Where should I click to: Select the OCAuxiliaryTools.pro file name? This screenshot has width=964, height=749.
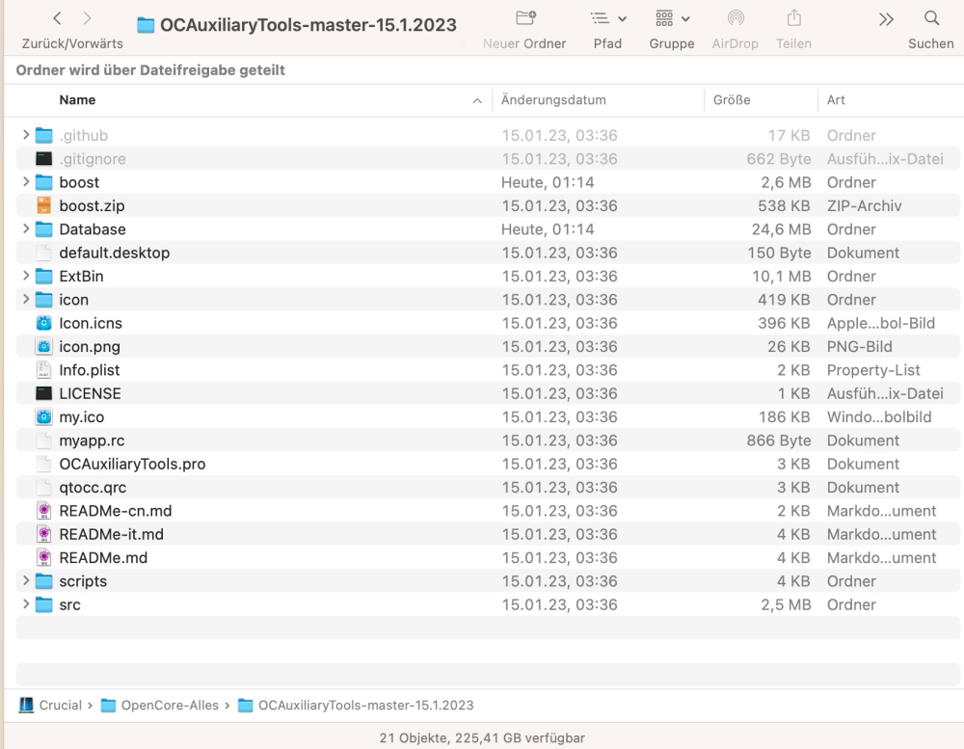tap(132, 464)
